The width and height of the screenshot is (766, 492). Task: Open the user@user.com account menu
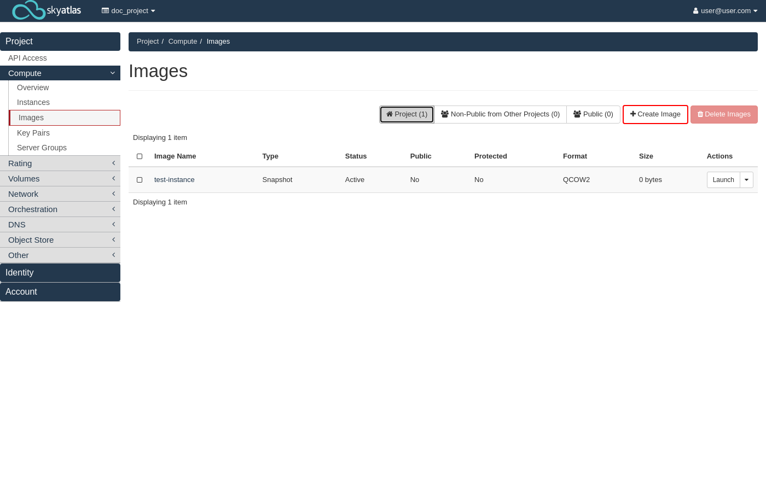[725, 11]
